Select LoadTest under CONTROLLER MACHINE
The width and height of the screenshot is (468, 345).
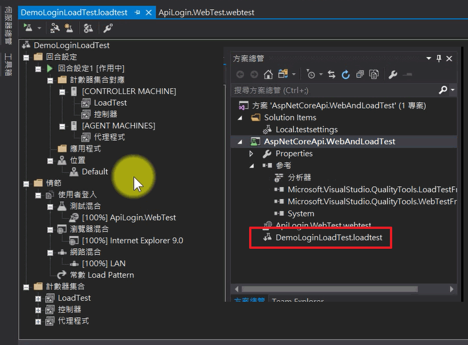(x=110, y=103)
